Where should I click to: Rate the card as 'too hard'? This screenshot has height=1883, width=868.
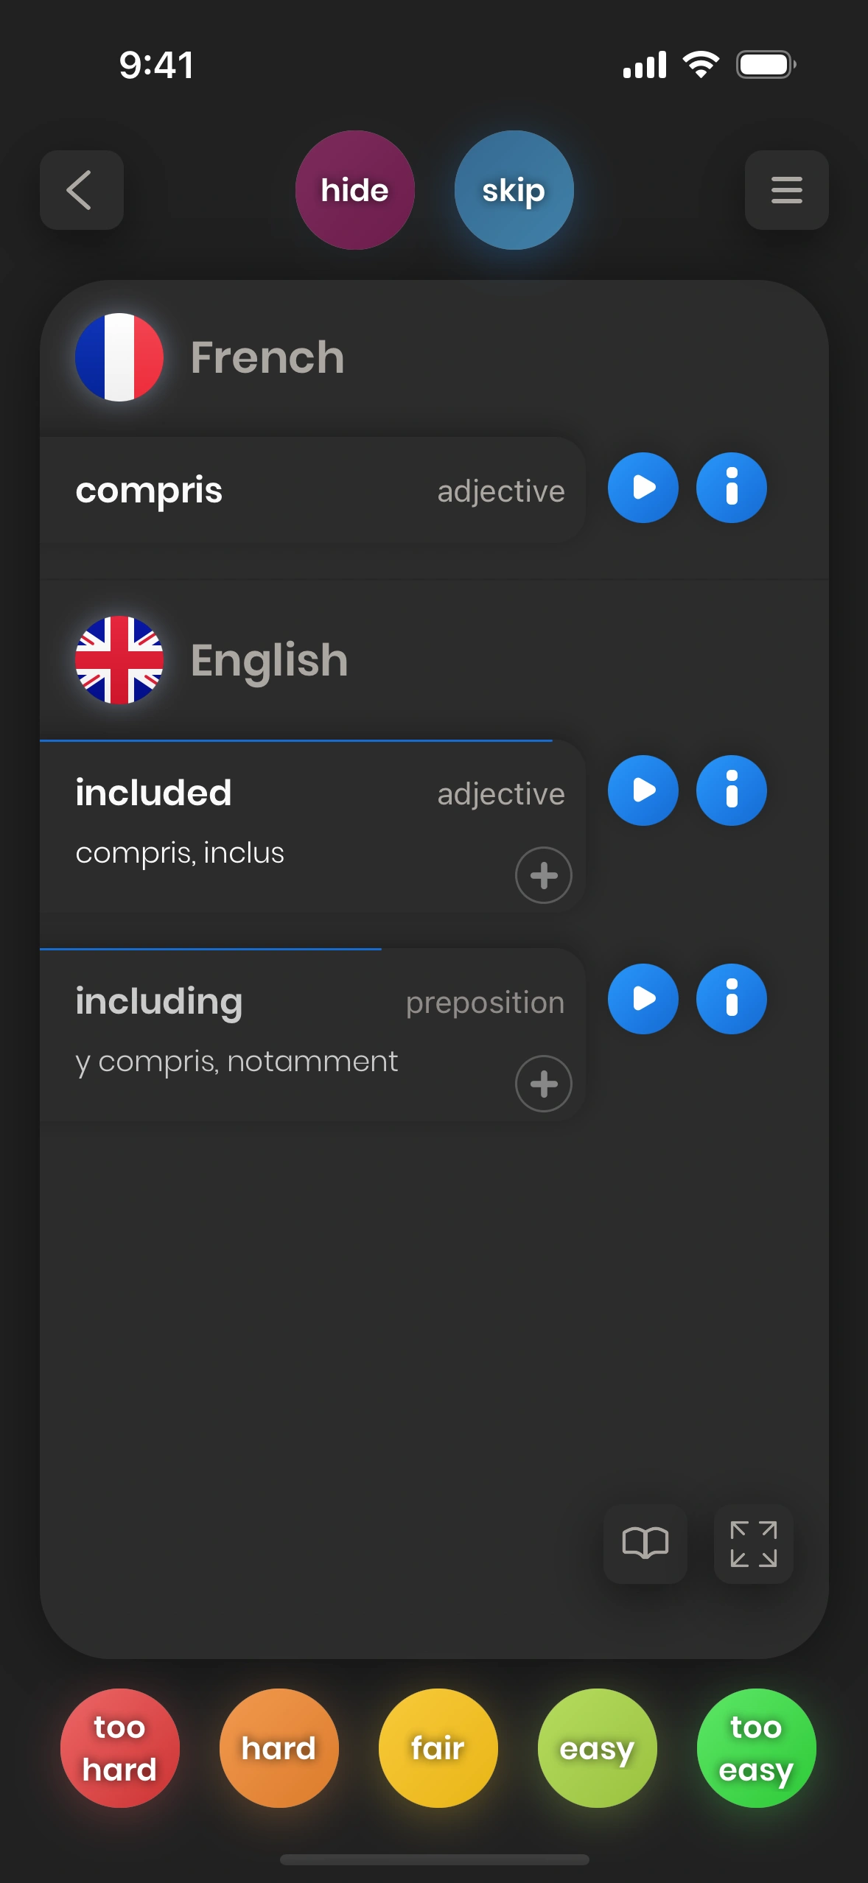click(119, 1747)
